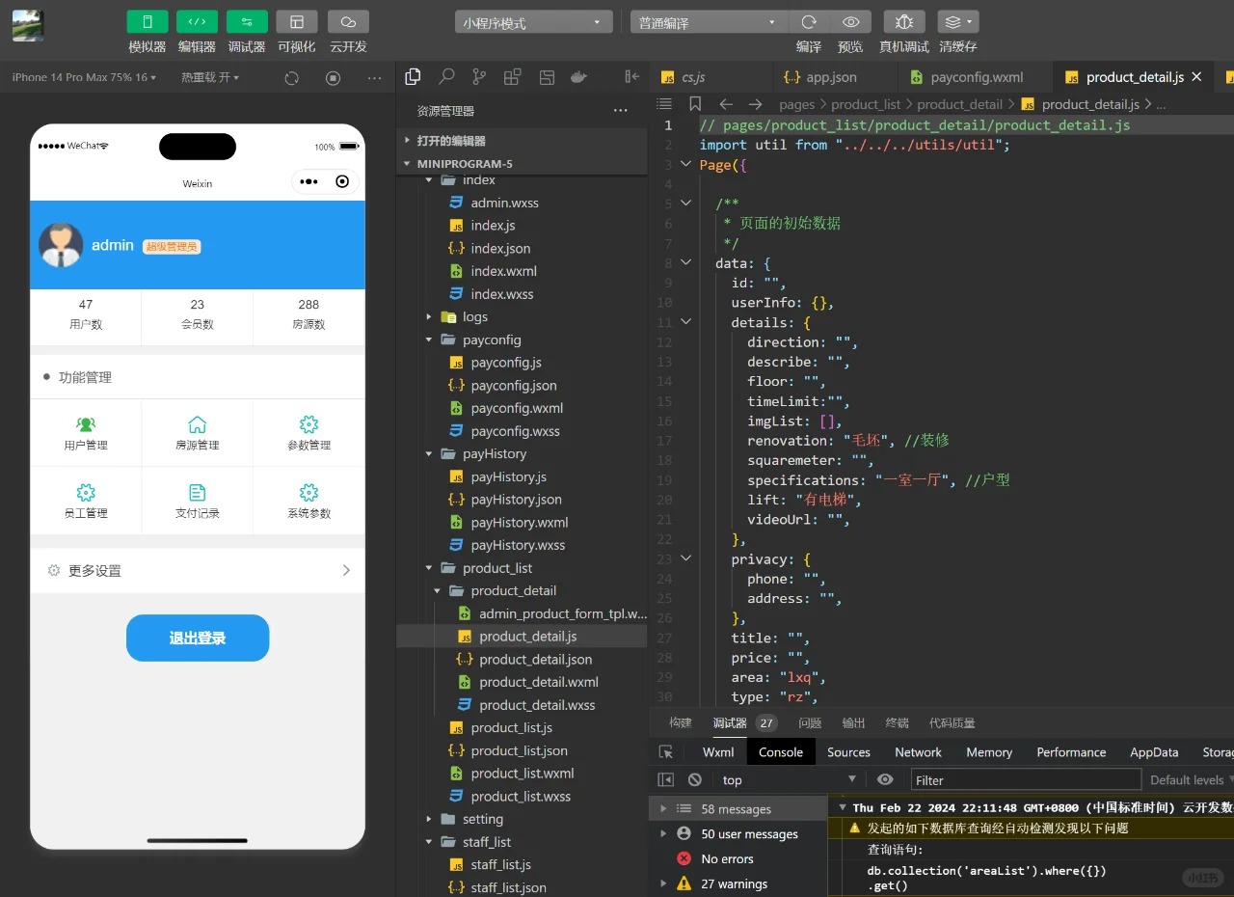Tap 用户管理 in the simulator

coord(86,433)
